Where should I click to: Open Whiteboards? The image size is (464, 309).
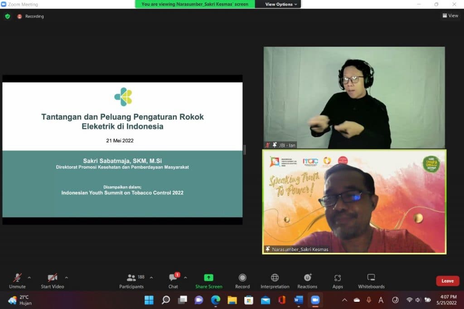click(372, 281)
